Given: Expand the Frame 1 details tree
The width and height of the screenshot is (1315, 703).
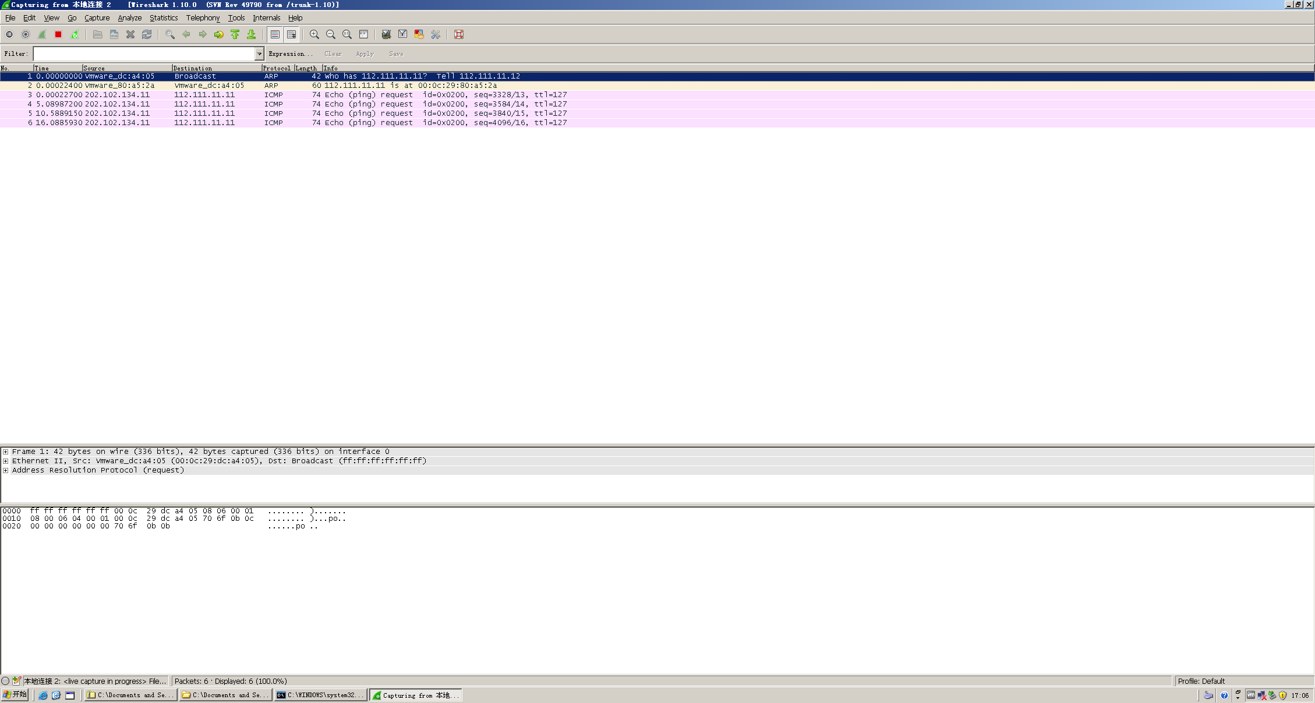Looking at the screenshot, I should [6, 452].
